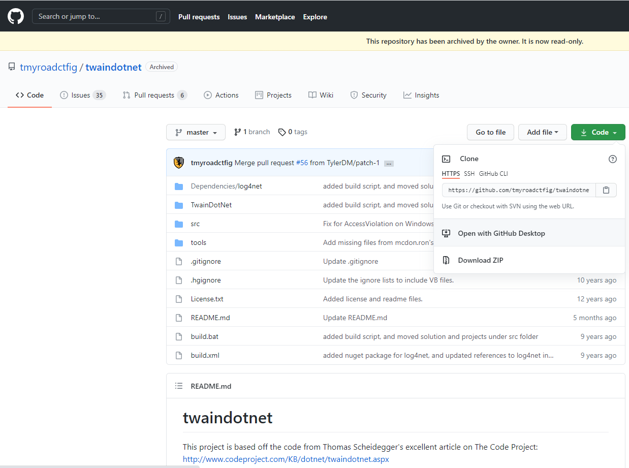The height and width of the screenshot is (468, 629).
Task: Click Issues in top navigation bar
Action: [237, 17]
